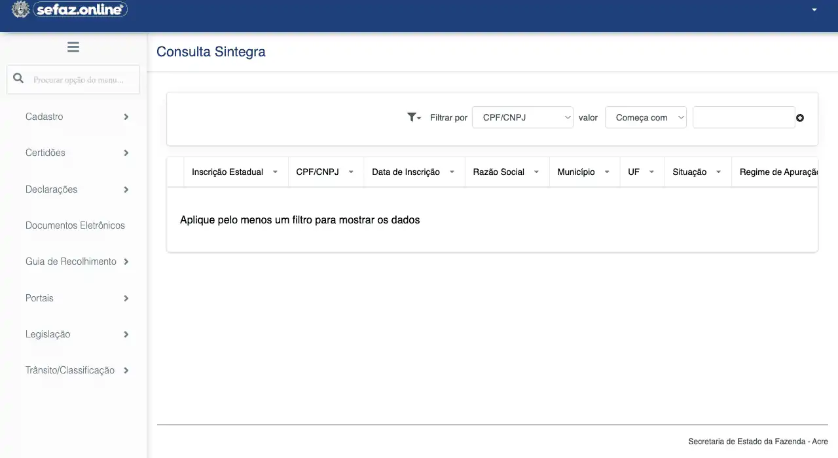This screenshot has height=458, width=838.
Task: Click the magnifying glass search icon
Action: click(19, 79)
